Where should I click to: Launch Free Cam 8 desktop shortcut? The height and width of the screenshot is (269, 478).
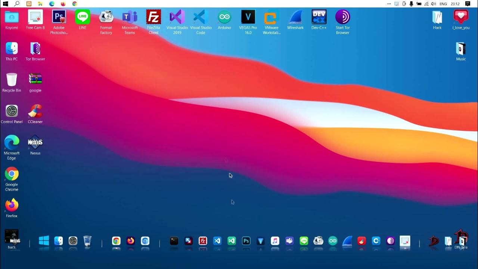coord(35,20)
